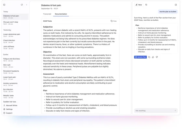
Task: Add new session with plus icon
Action: 27,5
